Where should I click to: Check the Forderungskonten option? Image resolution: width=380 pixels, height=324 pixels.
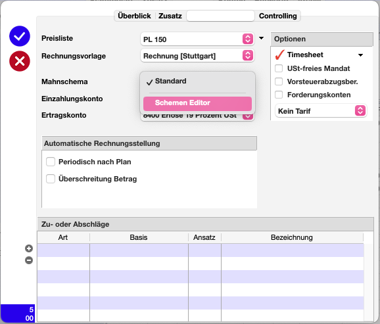pyautogui.click(x=279, y=95)
